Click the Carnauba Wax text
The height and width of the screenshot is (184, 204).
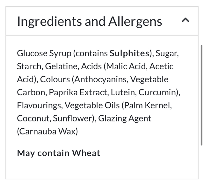[x=47, y=131]
